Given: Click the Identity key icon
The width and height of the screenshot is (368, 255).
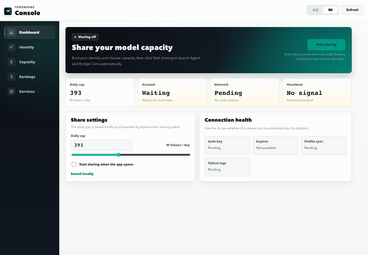Looking at the screenshot, I should 11,47.
